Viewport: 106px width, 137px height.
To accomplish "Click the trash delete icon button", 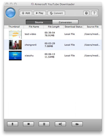I will 44,124.
